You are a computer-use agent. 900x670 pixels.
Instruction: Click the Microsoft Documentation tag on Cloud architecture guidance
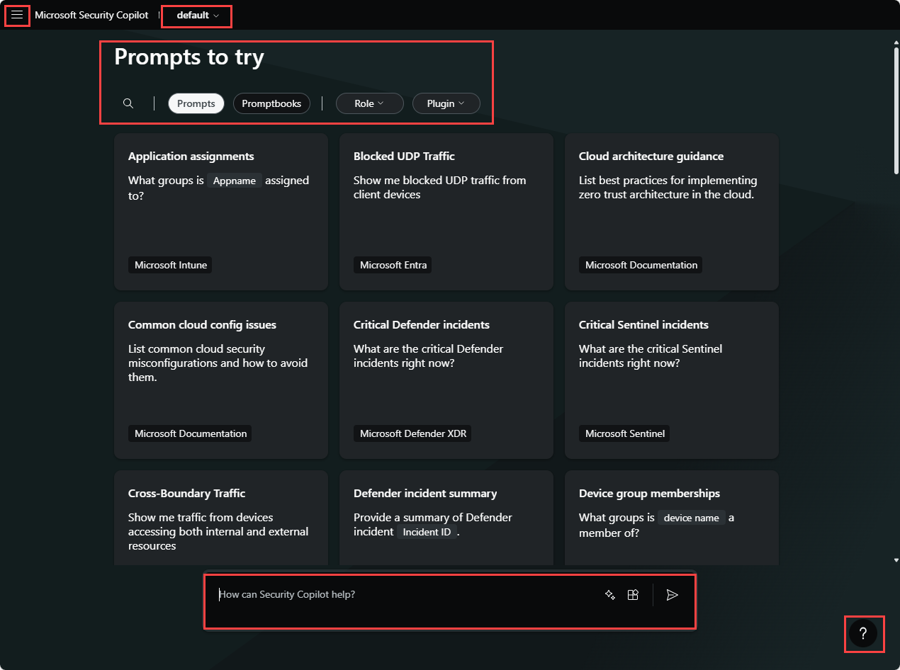(641, 264)
